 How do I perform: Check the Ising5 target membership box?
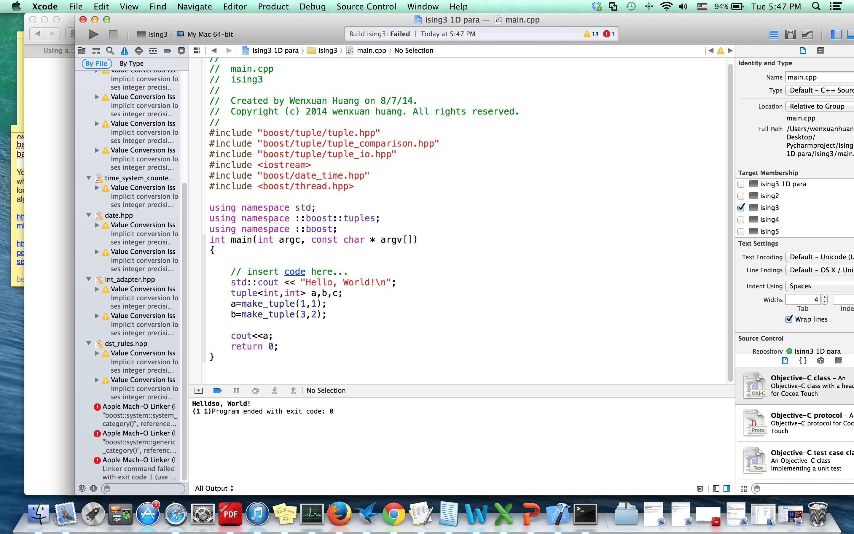click(741, 232)
